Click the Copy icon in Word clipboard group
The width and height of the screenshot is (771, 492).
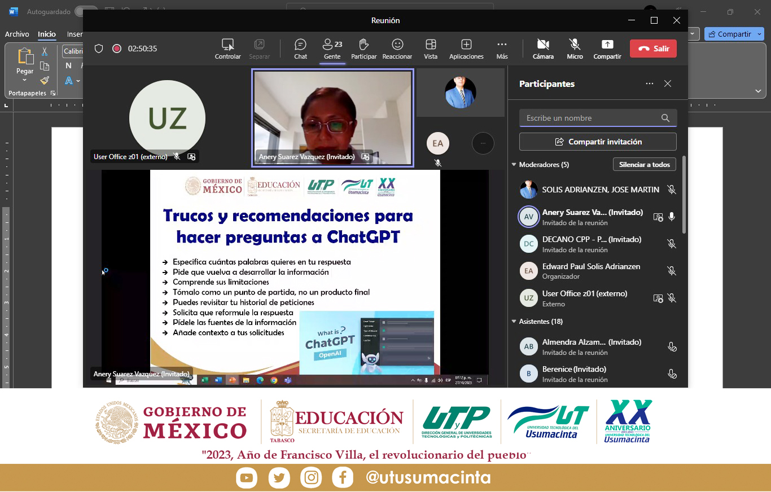(45, 66)
